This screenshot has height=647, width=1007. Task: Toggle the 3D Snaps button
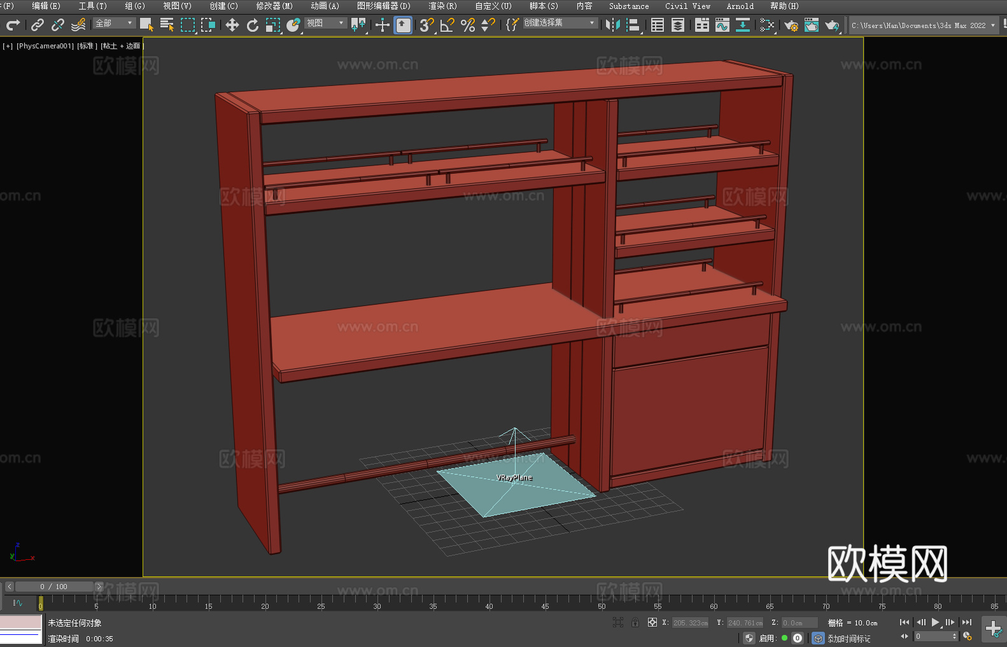(x=427, y=25)
